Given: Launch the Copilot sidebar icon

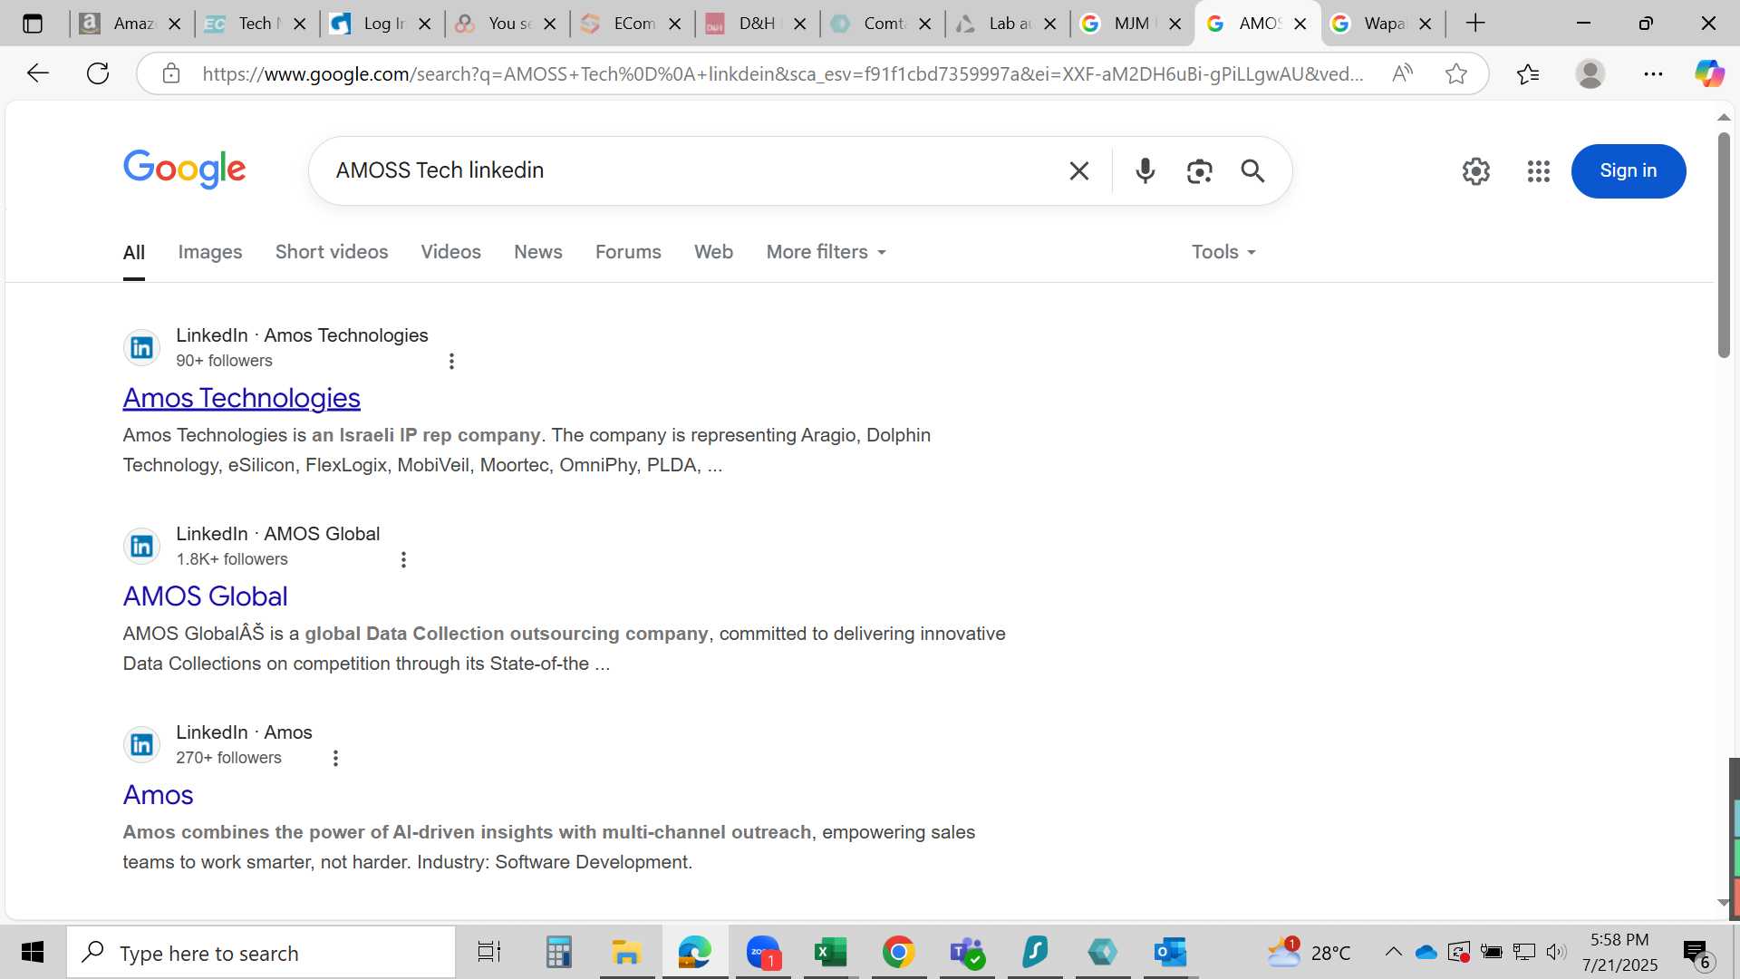Looking at the screenshot, I should [1709, 73].
